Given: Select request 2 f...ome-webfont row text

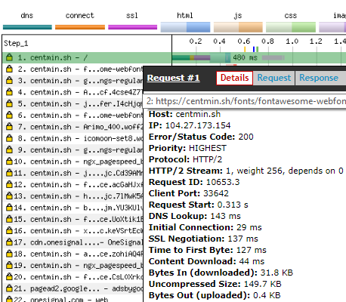Looking at the screenshot, I should pos(80,69).
